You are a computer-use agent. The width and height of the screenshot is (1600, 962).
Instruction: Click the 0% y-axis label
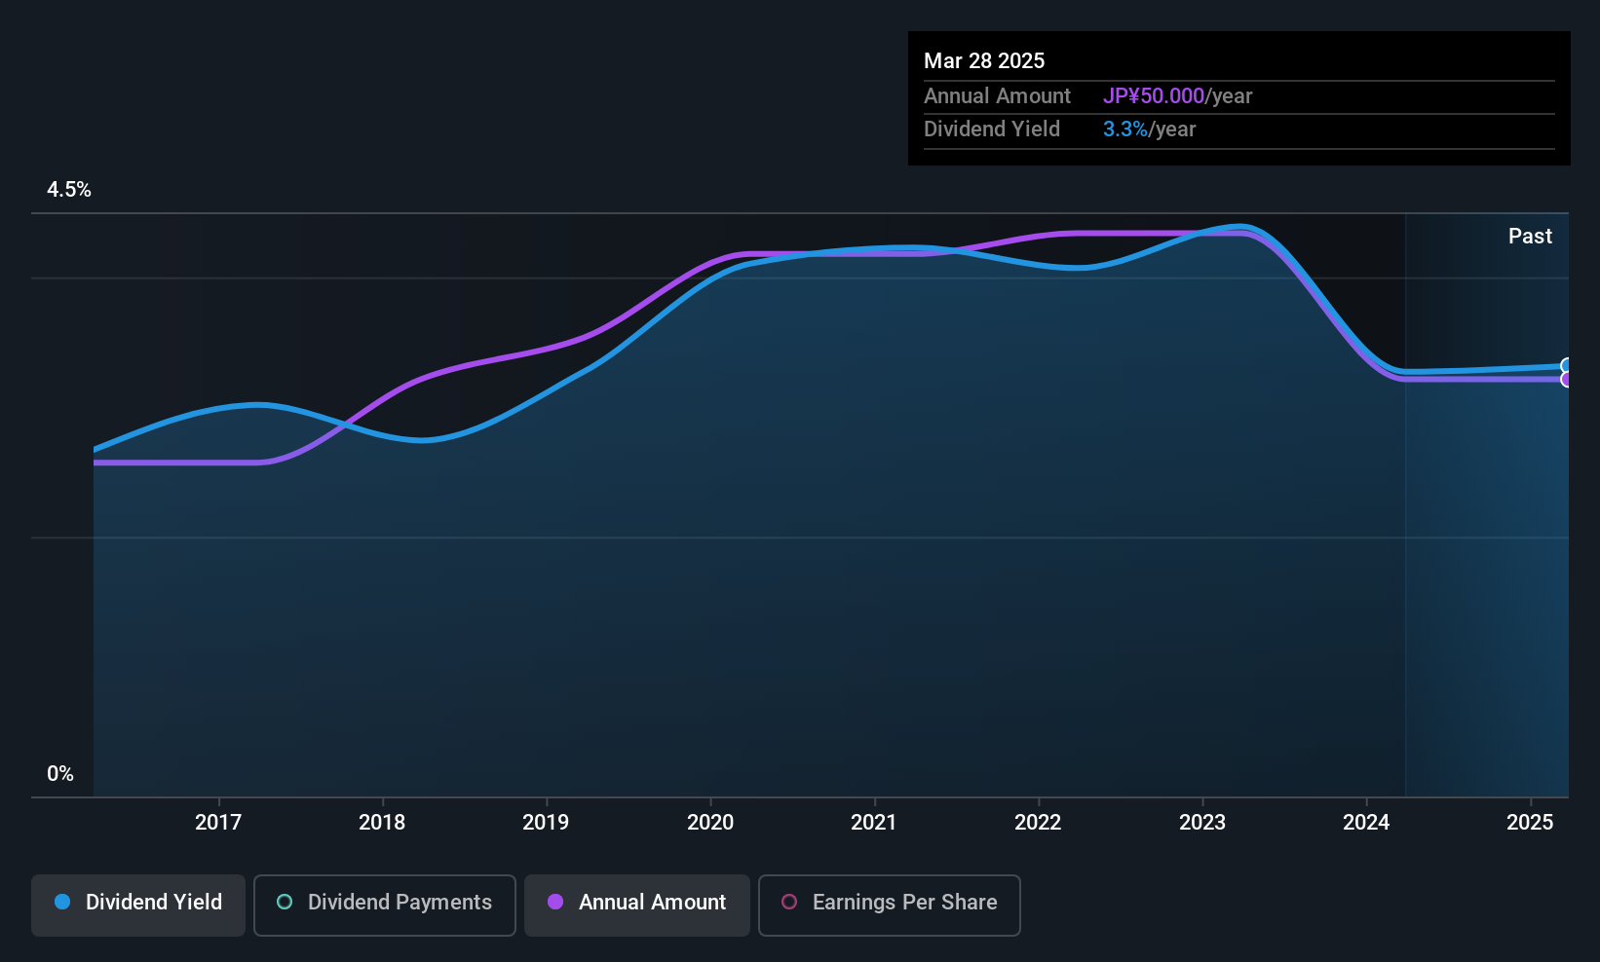pos(60,774)
